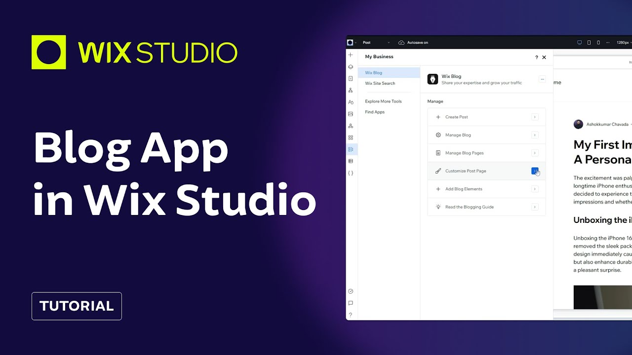Image resolution: width=632 pixels, height=355 pixels.
Task: Switch to mobile breakpoint icon
Action: [x=598, y=42]
